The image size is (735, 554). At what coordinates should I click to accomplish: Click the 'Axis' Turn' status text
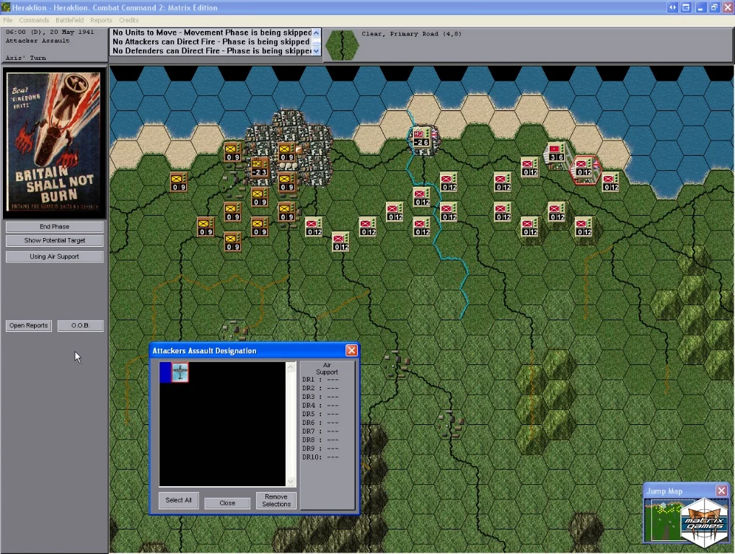click(26, 58)
